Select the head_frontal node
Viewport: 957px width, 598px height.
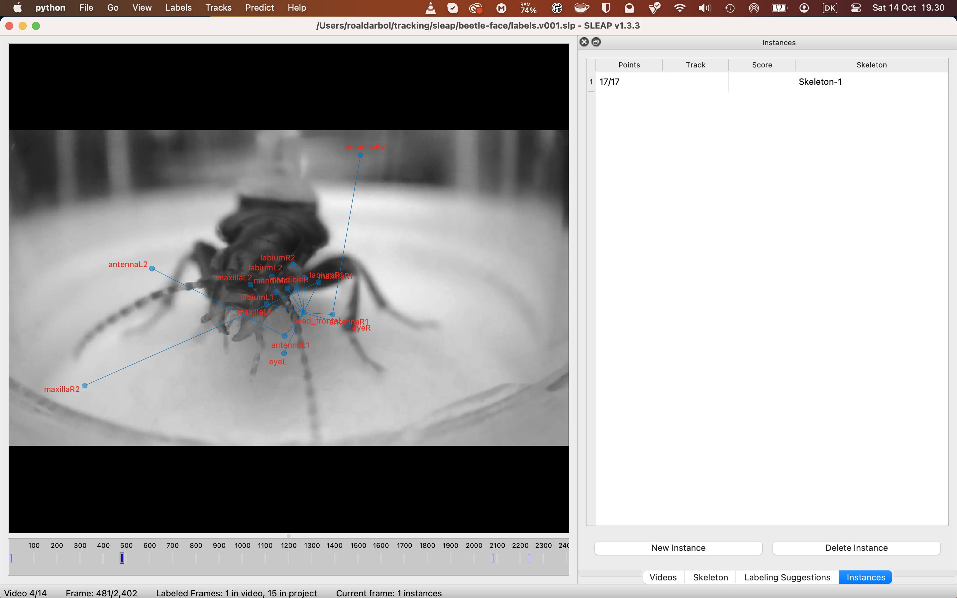(x=304, y=313)
